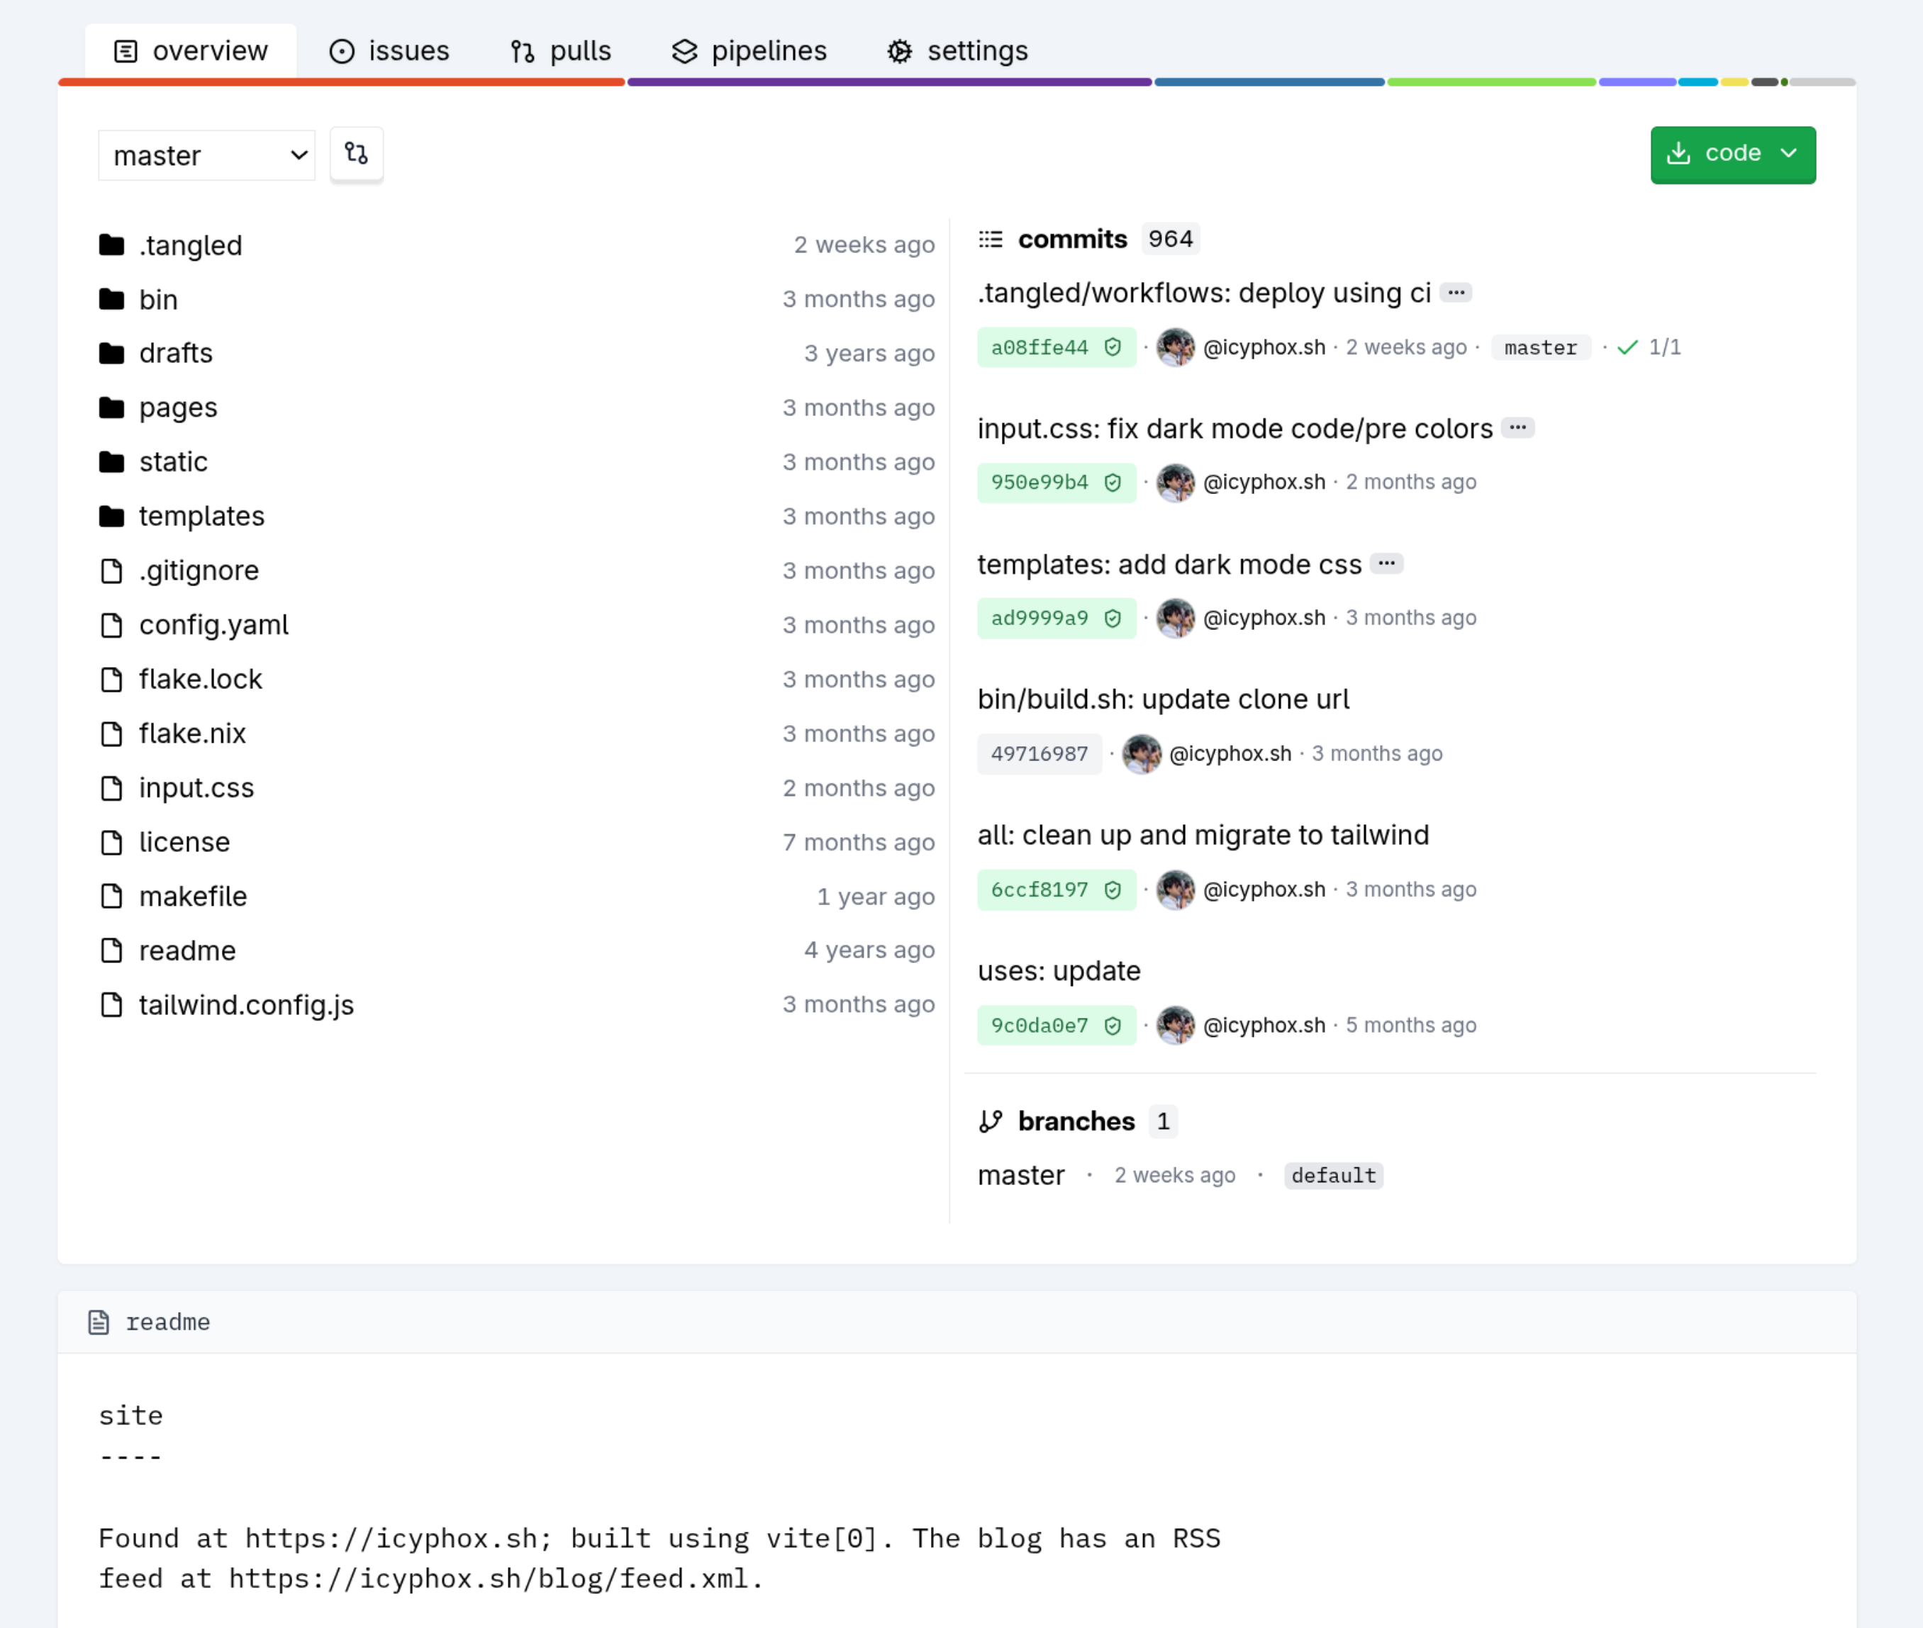Image resolution: width=1923 pixels, height=1628 pixels.
Task: Click the commits list icon
Action: [991, 239]
